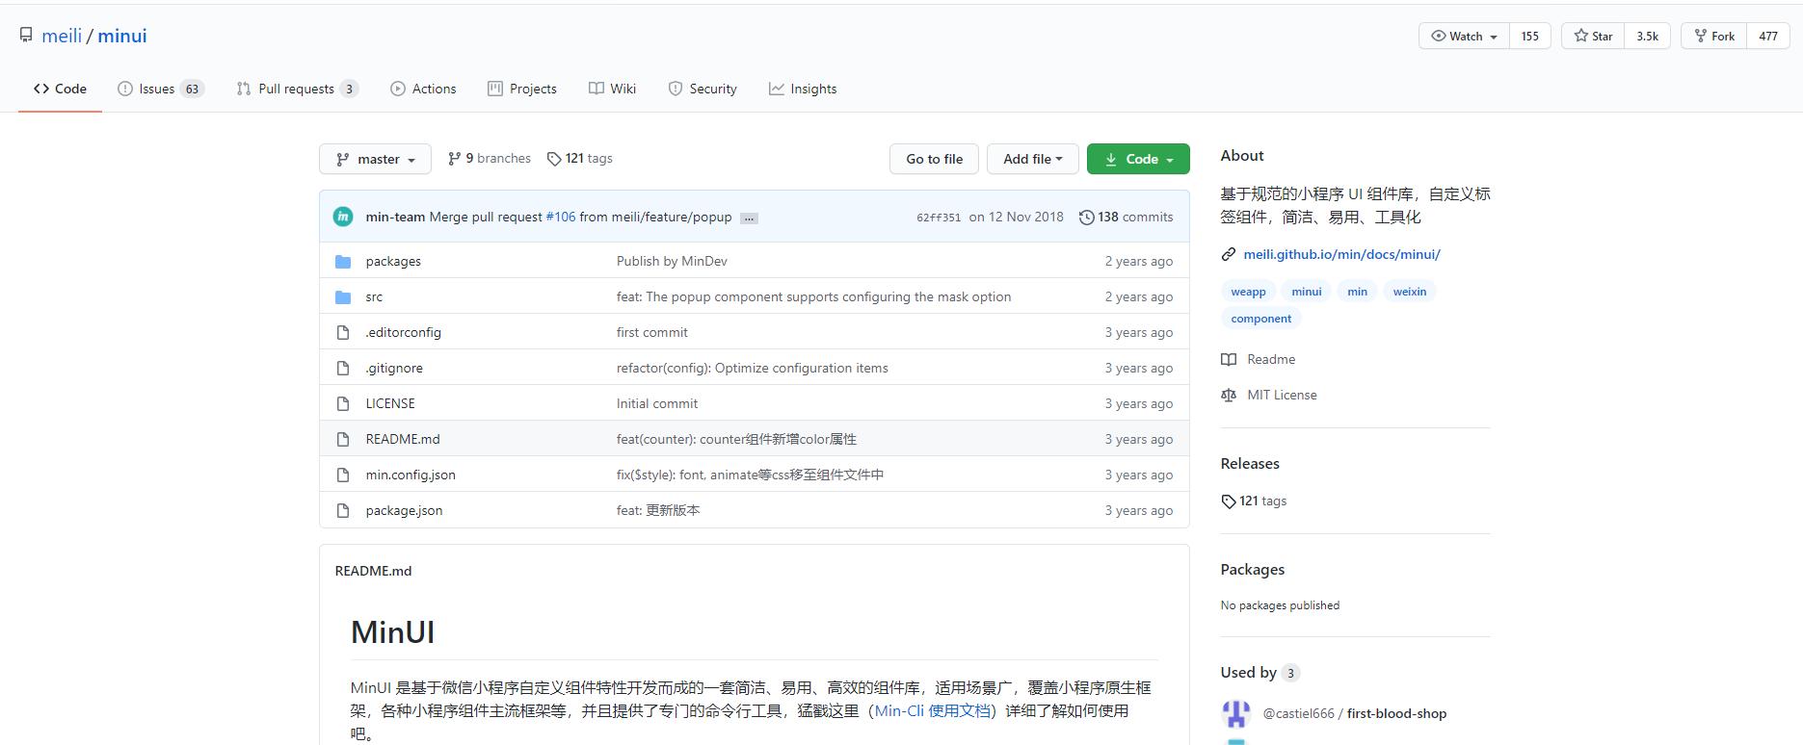Select the component topic tag
Image resolution: width=1803 pixels, height=745 pixels.
1260,319
